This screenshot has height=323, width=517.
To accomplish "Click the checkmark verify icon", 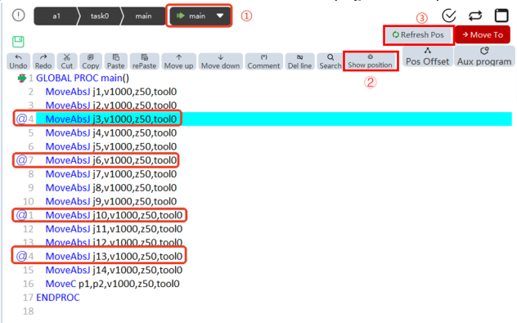I will [x=449, y=16].
